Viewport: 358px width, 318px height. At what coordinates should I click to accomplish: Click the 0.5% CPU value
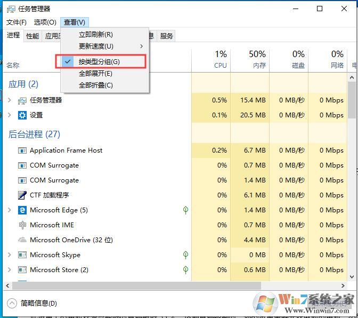tap(219, 100)
